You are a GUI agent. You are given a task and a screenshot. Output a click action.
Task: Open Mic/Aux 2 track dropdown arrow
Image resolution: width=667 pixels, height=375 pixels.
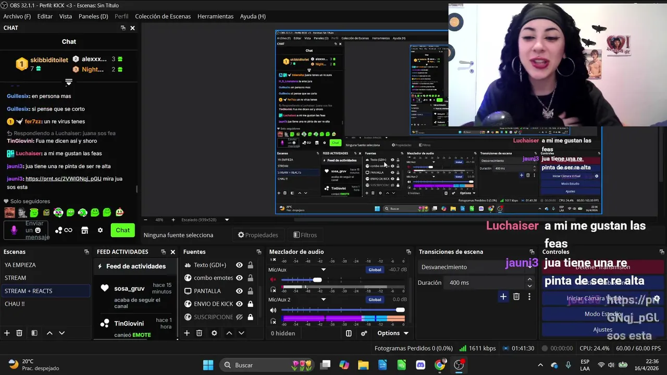(x=324, y=299)
